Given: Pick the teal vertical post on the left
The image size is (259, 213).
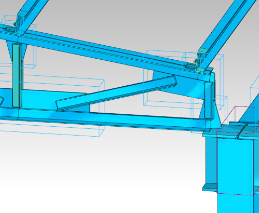Looking at the screenshot, I should [16, 75].
